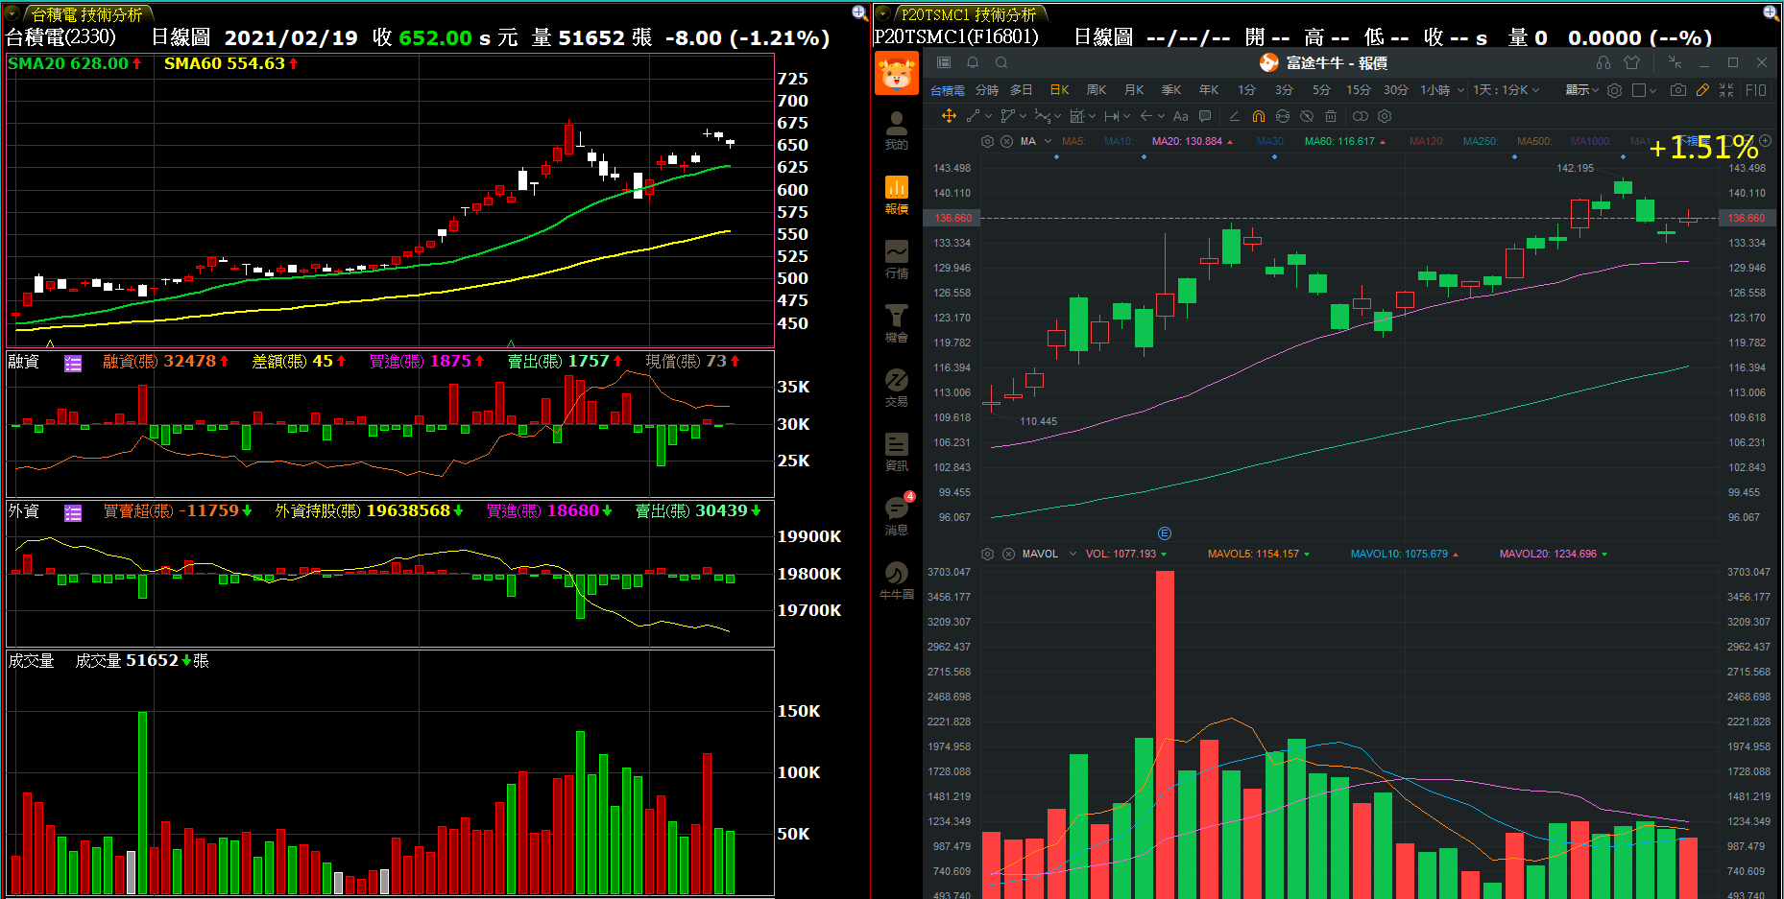Click the 台積電 stock name link
Viewport: 1784px width, 899px height.
[947, 90]
